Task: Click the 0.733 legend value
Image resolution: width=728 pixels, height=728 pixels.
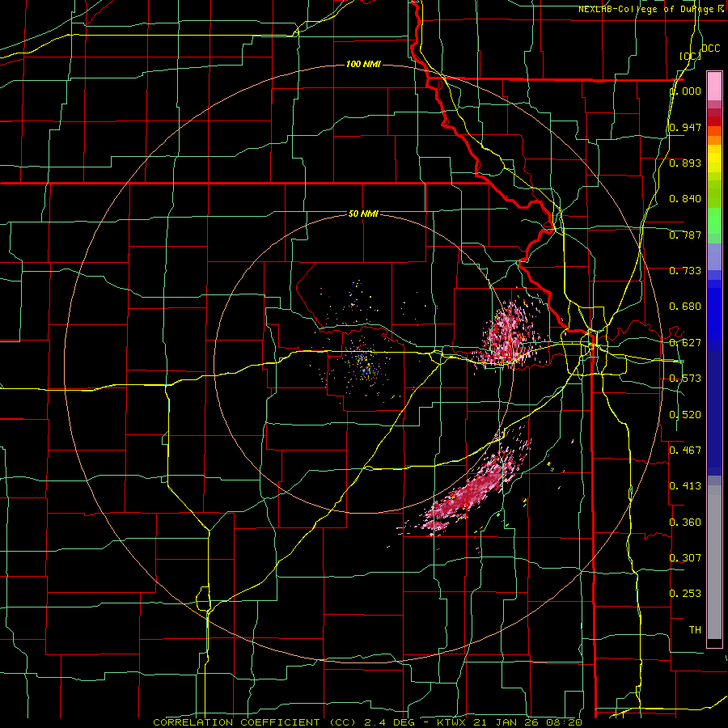Action: tap(685, 271)
